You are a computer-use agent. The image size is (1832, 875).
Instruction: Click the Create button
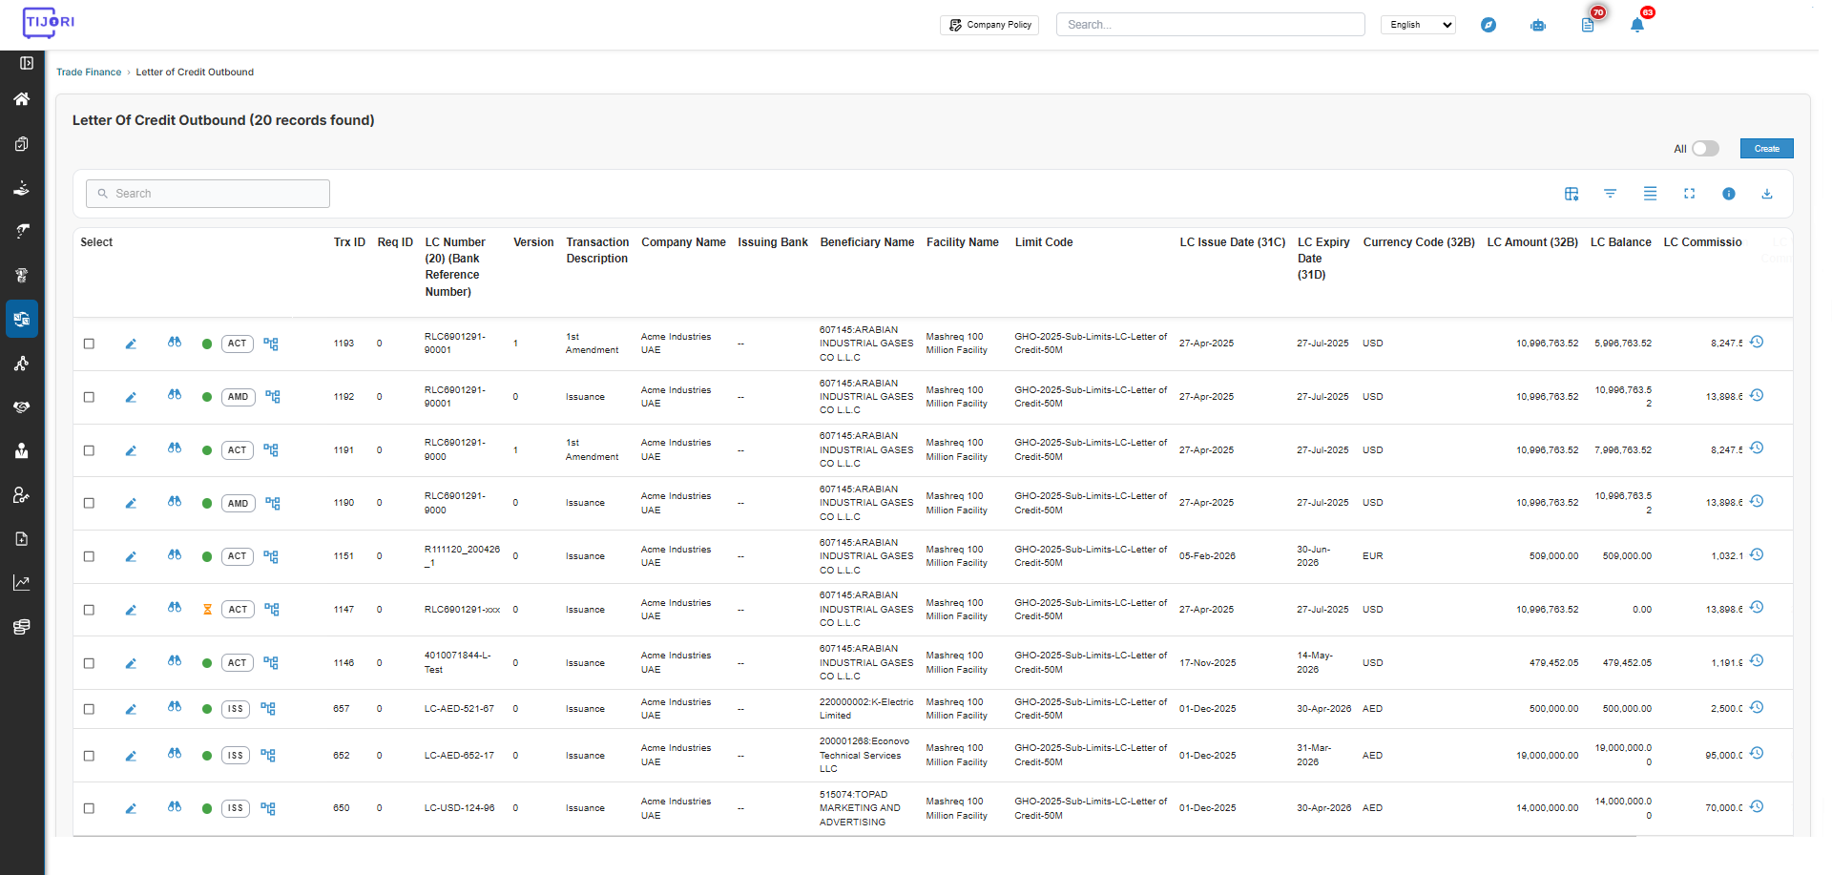pos(1766,149)
